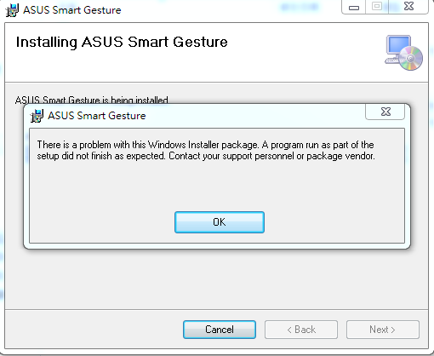Close the main installer window

pos(408,7)
